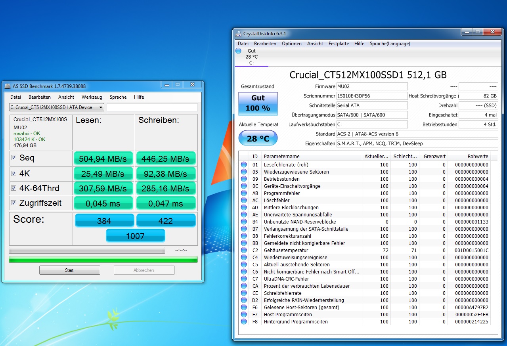
Task: Toggle the 4K-64Thrd test checkbox
Action: [x=14, y=188]
